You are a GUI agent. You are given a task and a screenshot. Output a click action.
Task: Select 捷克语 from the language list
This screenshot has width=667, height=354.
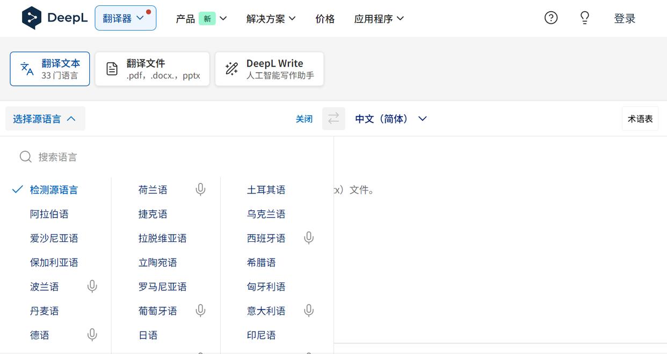[x=153, y=214]
